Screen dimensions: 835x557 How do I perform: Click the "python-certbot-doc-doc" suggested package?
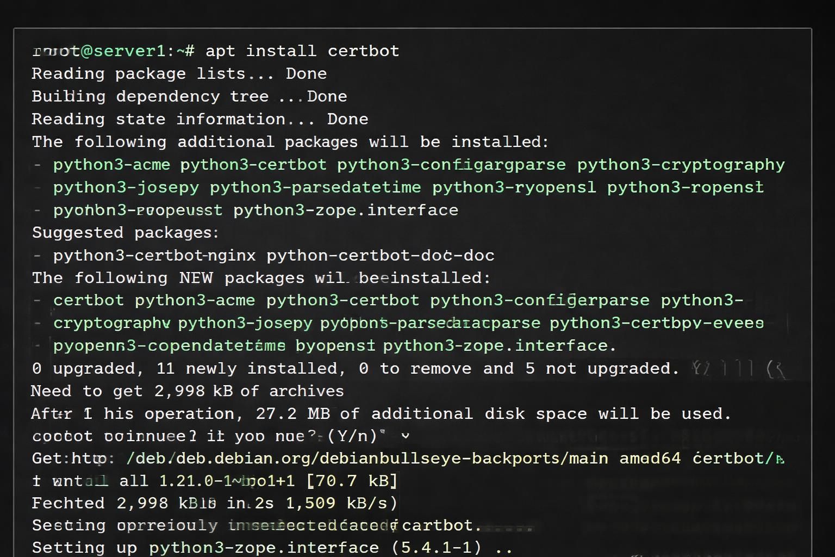tap(381, 256)
